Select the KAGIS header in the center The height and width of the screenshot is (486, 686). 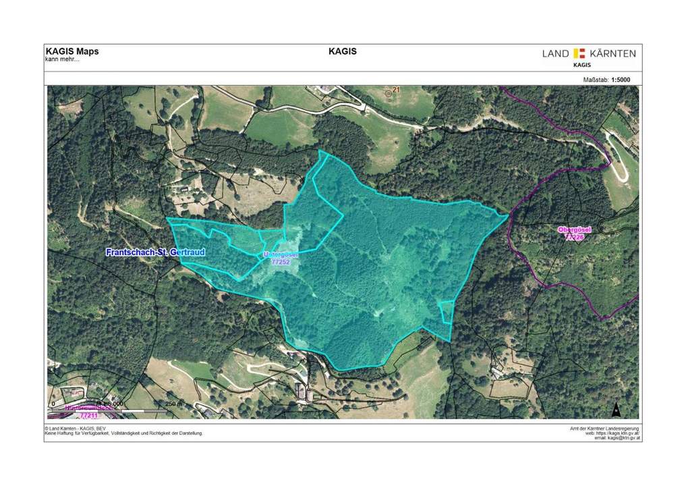[x=343, y=51]
